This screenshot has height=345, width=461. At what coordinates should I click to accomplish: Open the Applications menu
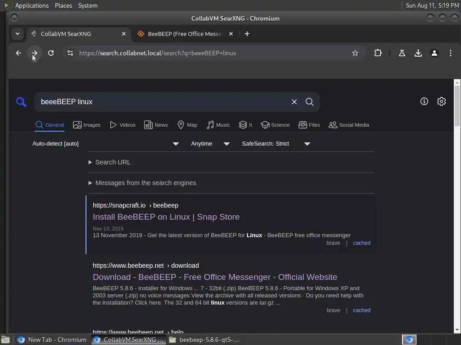[x=32, y=5]
